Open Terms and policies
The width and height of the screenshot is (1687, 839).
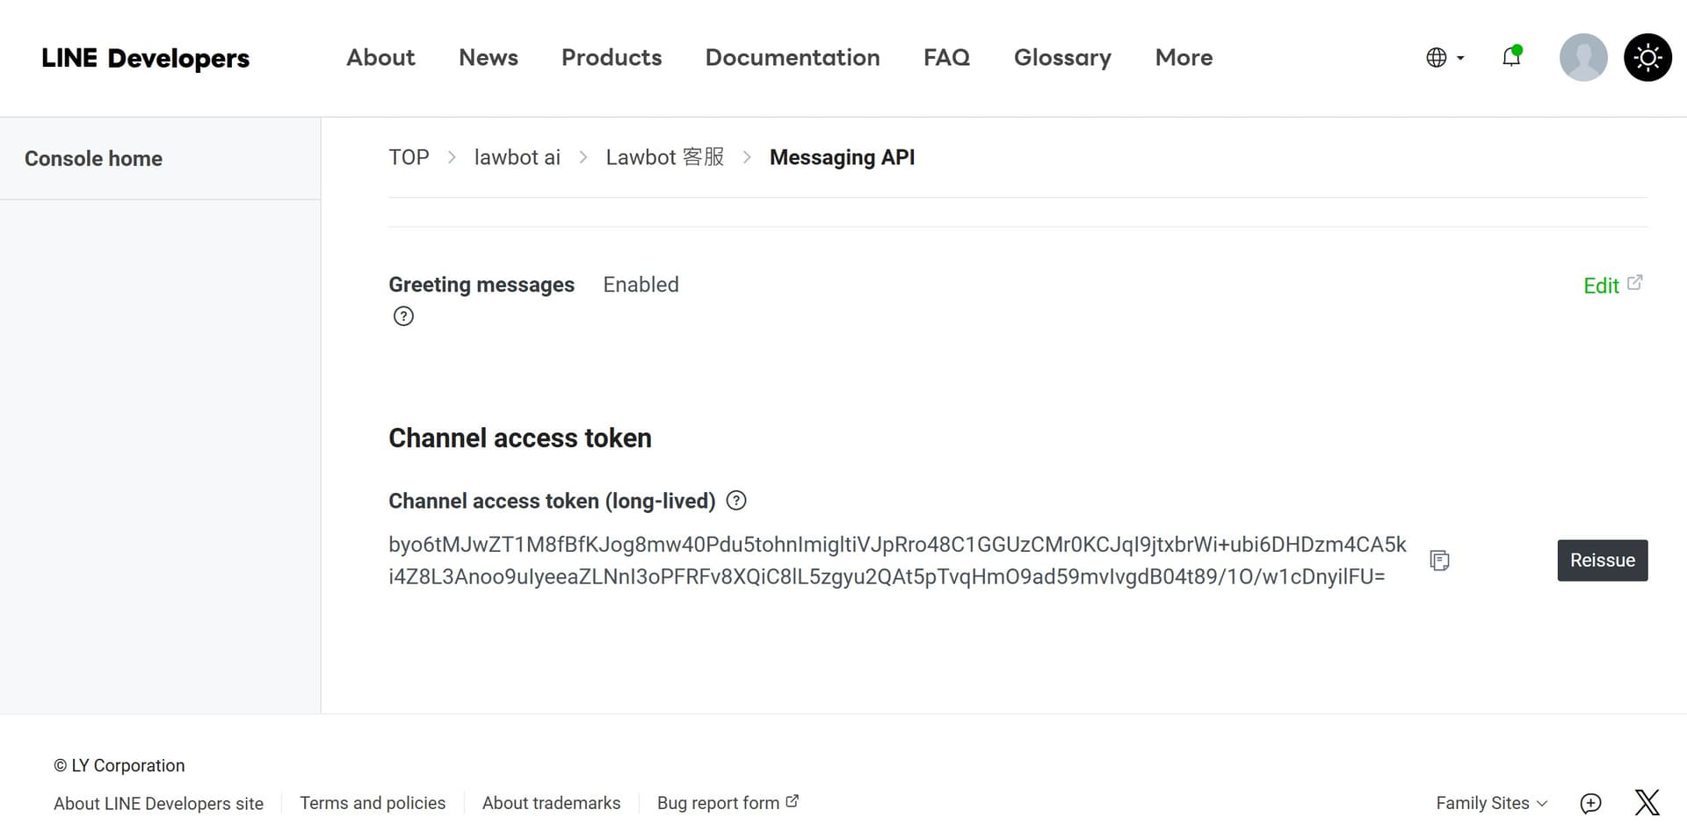[x=373, y=803]
